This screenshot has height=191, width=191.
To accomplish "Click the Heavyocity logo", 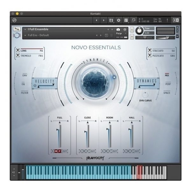I will click(95, 158).
